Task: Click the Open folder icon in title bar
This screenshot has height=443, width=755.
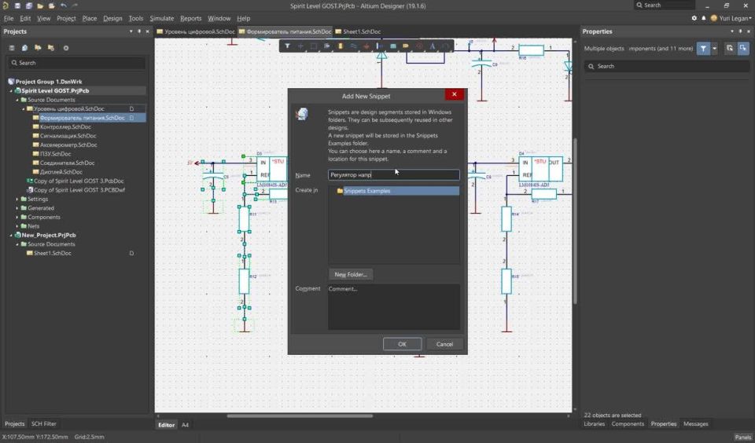Action: (x=40, y=5)
